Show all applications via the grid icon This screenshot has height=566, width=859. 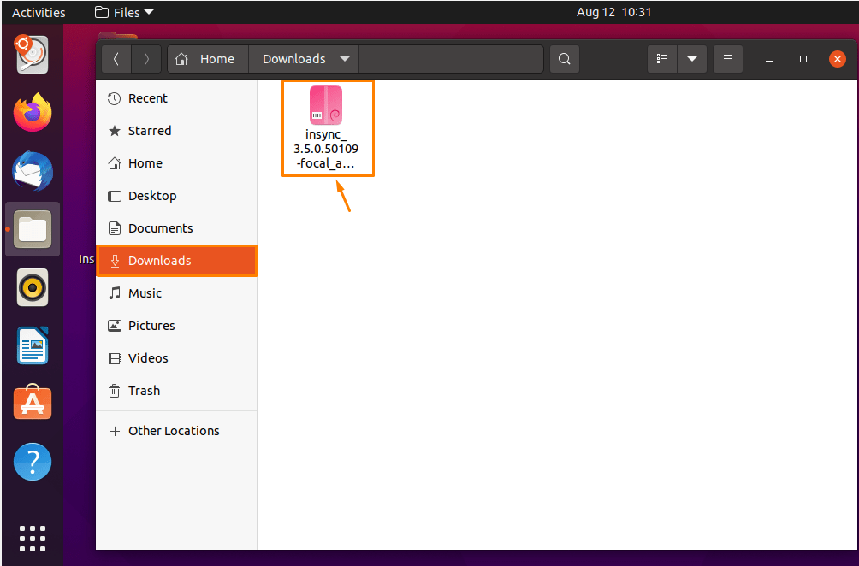pos(32,539)
